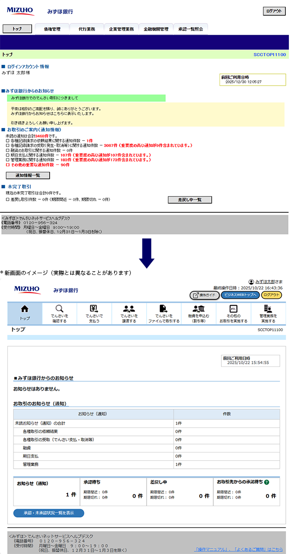Select the 管理業務を実施する building icon
The image size is (293, 554).
click(x=268, y=308)
